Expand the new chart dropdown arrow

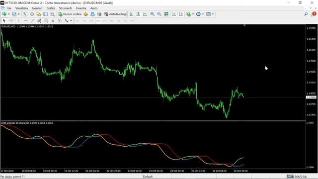coord(9,14)
